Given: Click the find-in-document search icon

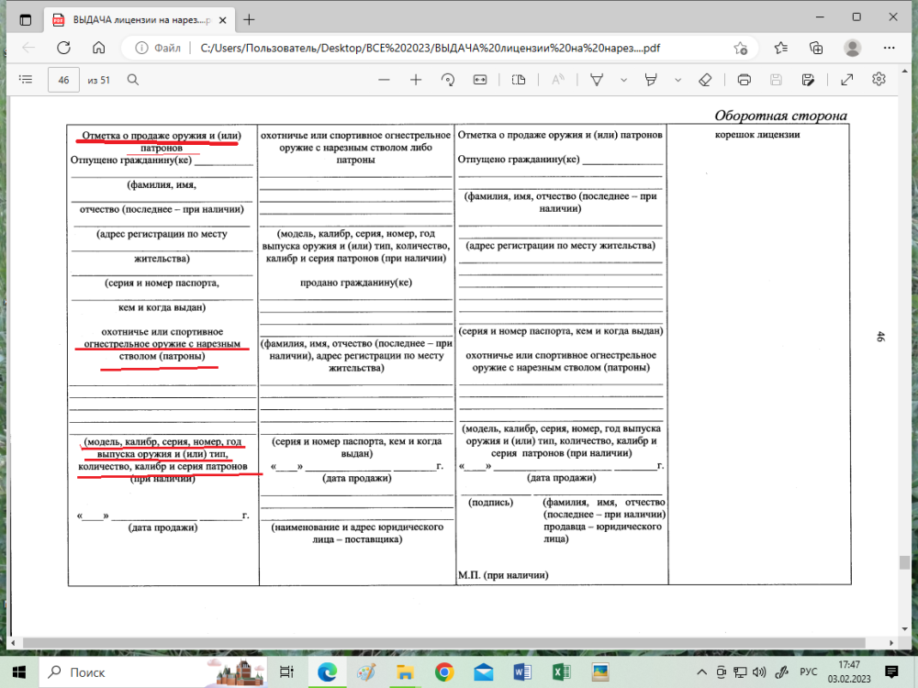Looking at the screenshot, I should tap(133, 80).
